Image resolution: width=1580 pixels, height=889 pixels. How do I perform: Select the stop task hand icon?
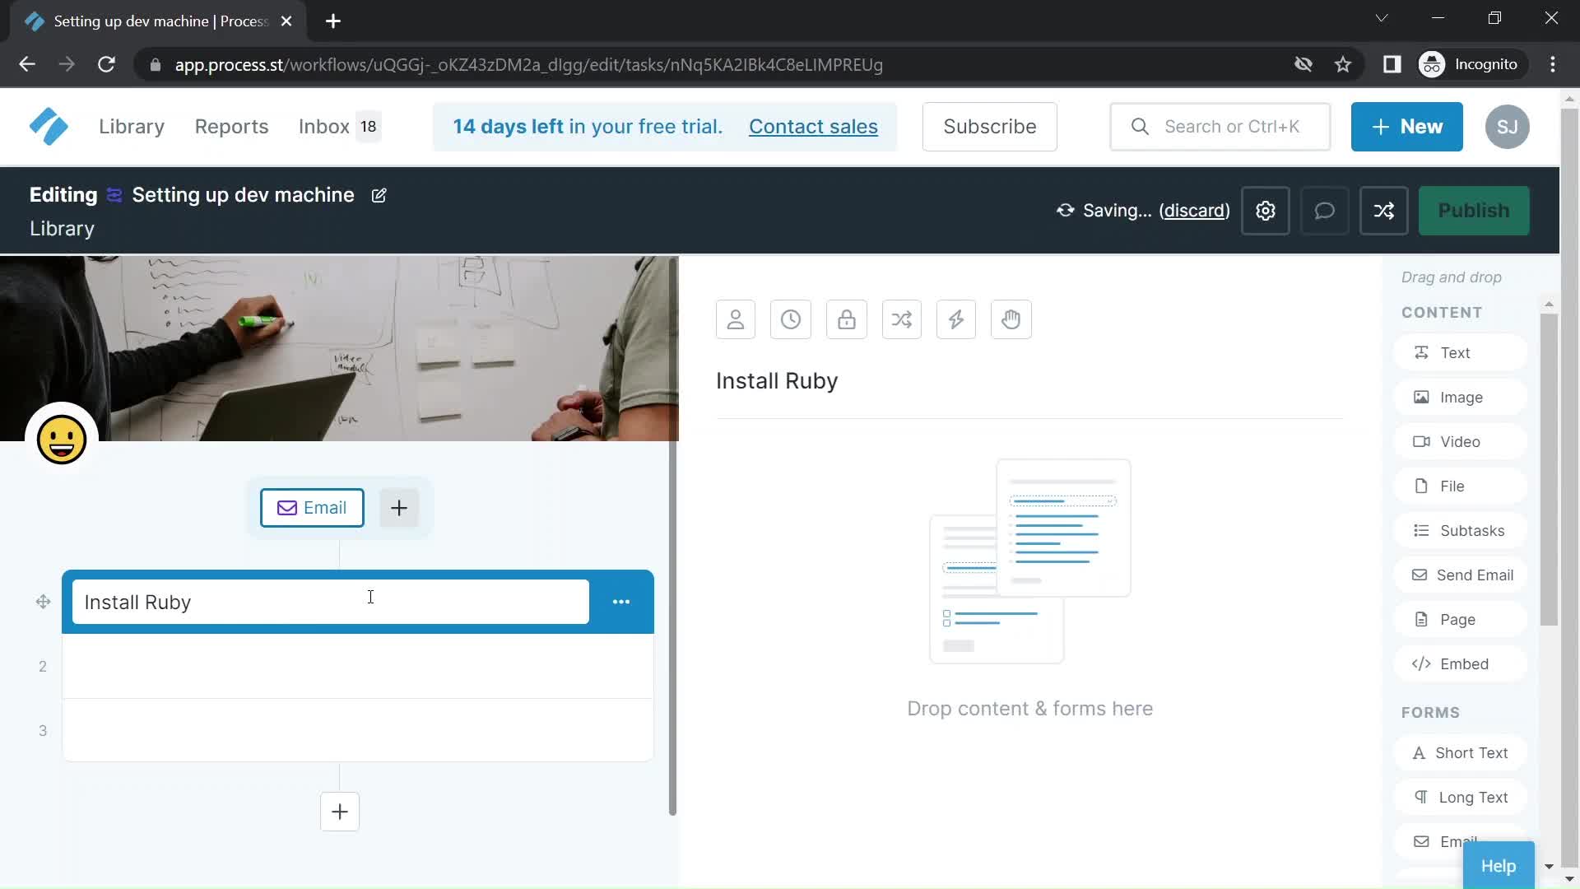(x=1011, y=319)
